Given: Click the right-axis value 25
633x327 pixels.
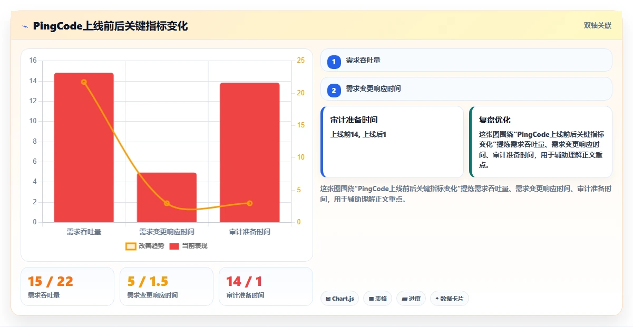Looking at the screenshot, I should pos(301,61).
